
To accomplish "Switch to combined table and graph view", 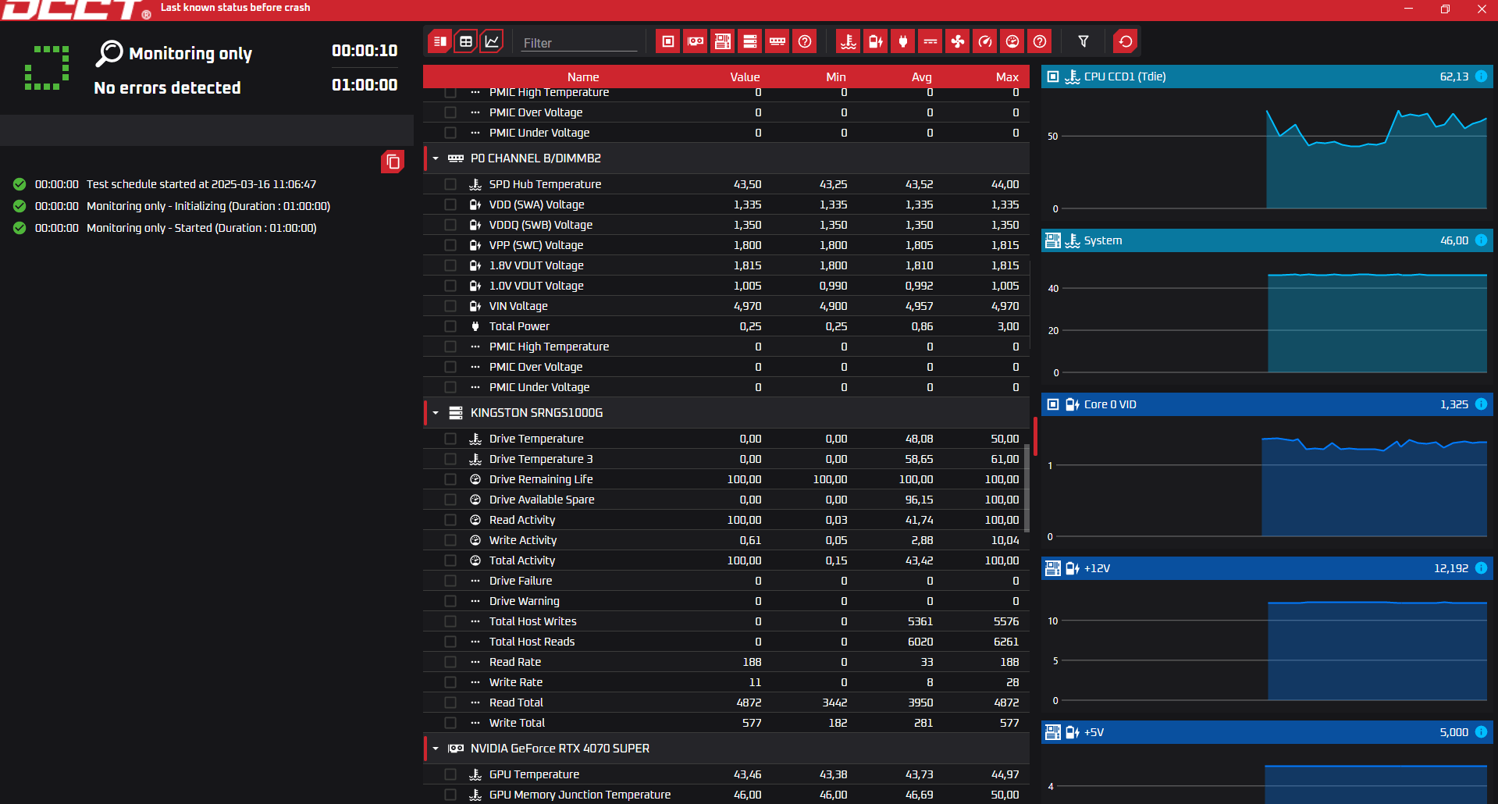I will [440, 41].
